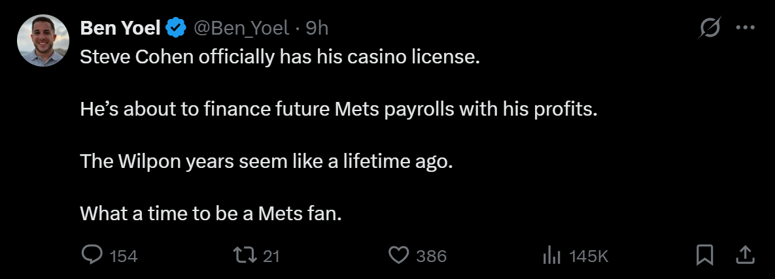Click the 386 likes count

(x=431, y=256)
